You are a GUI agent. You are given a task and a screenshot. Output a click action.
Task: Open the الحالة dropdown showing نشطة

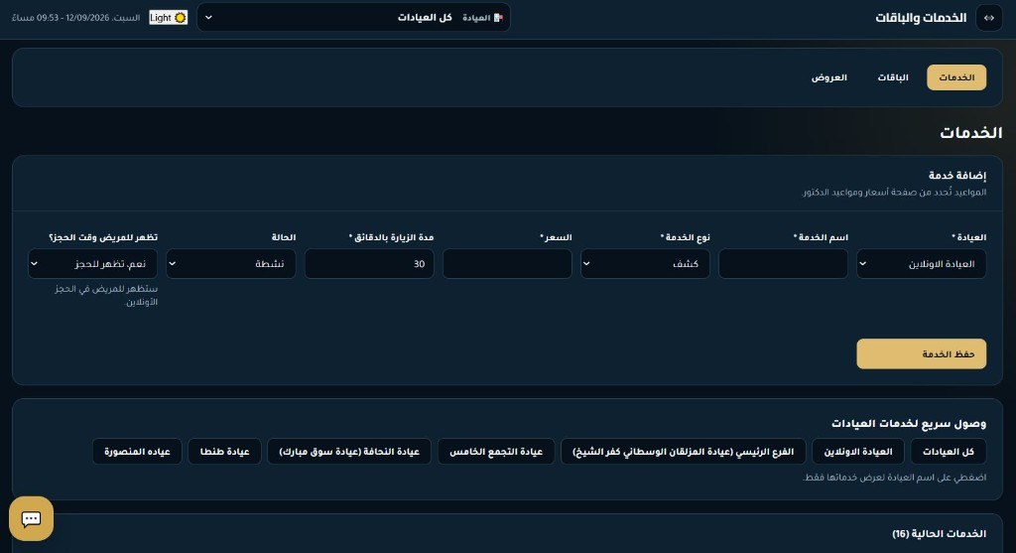(x=230, y=264)
